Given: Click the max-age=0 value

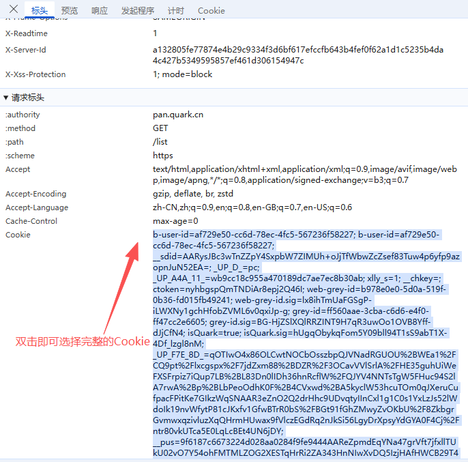Looking at the screenshot, I should point(175,221).
